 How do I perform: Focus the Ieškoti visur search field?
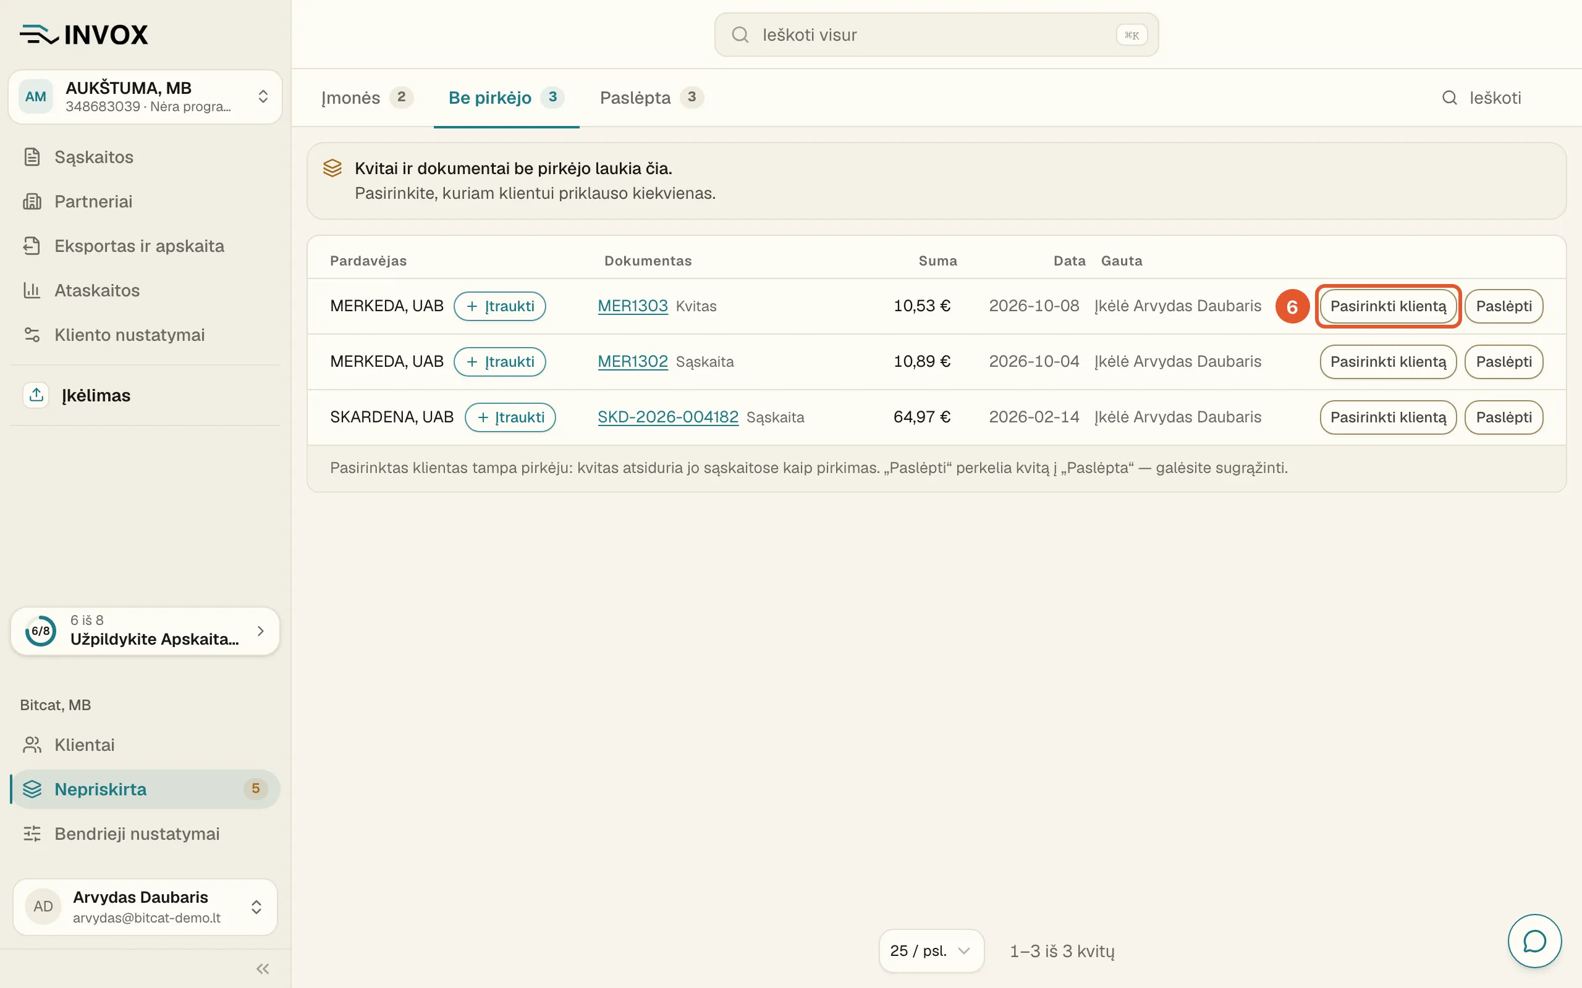(936, 35)
